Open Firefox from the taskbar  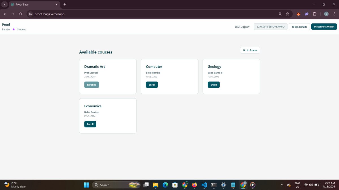pos(194,185)
